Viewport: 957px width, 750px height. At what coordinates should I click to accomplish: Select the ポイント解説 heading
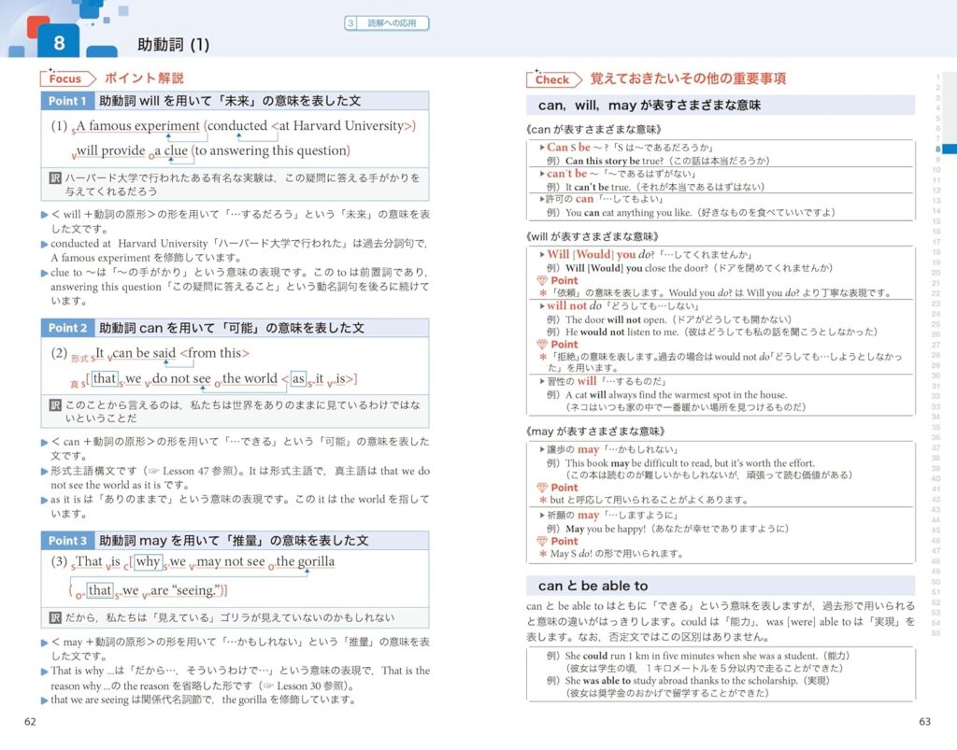click(144, 78)
